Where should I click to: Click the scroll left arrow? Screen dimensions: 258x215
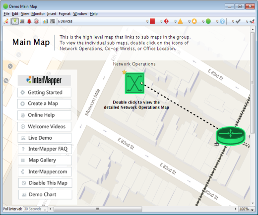click(51, 209)
